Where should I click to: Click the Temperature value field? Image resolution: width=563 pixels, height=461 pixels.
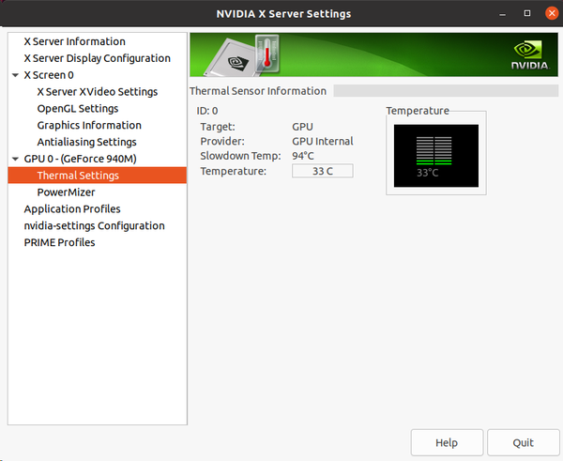point(322,172)
